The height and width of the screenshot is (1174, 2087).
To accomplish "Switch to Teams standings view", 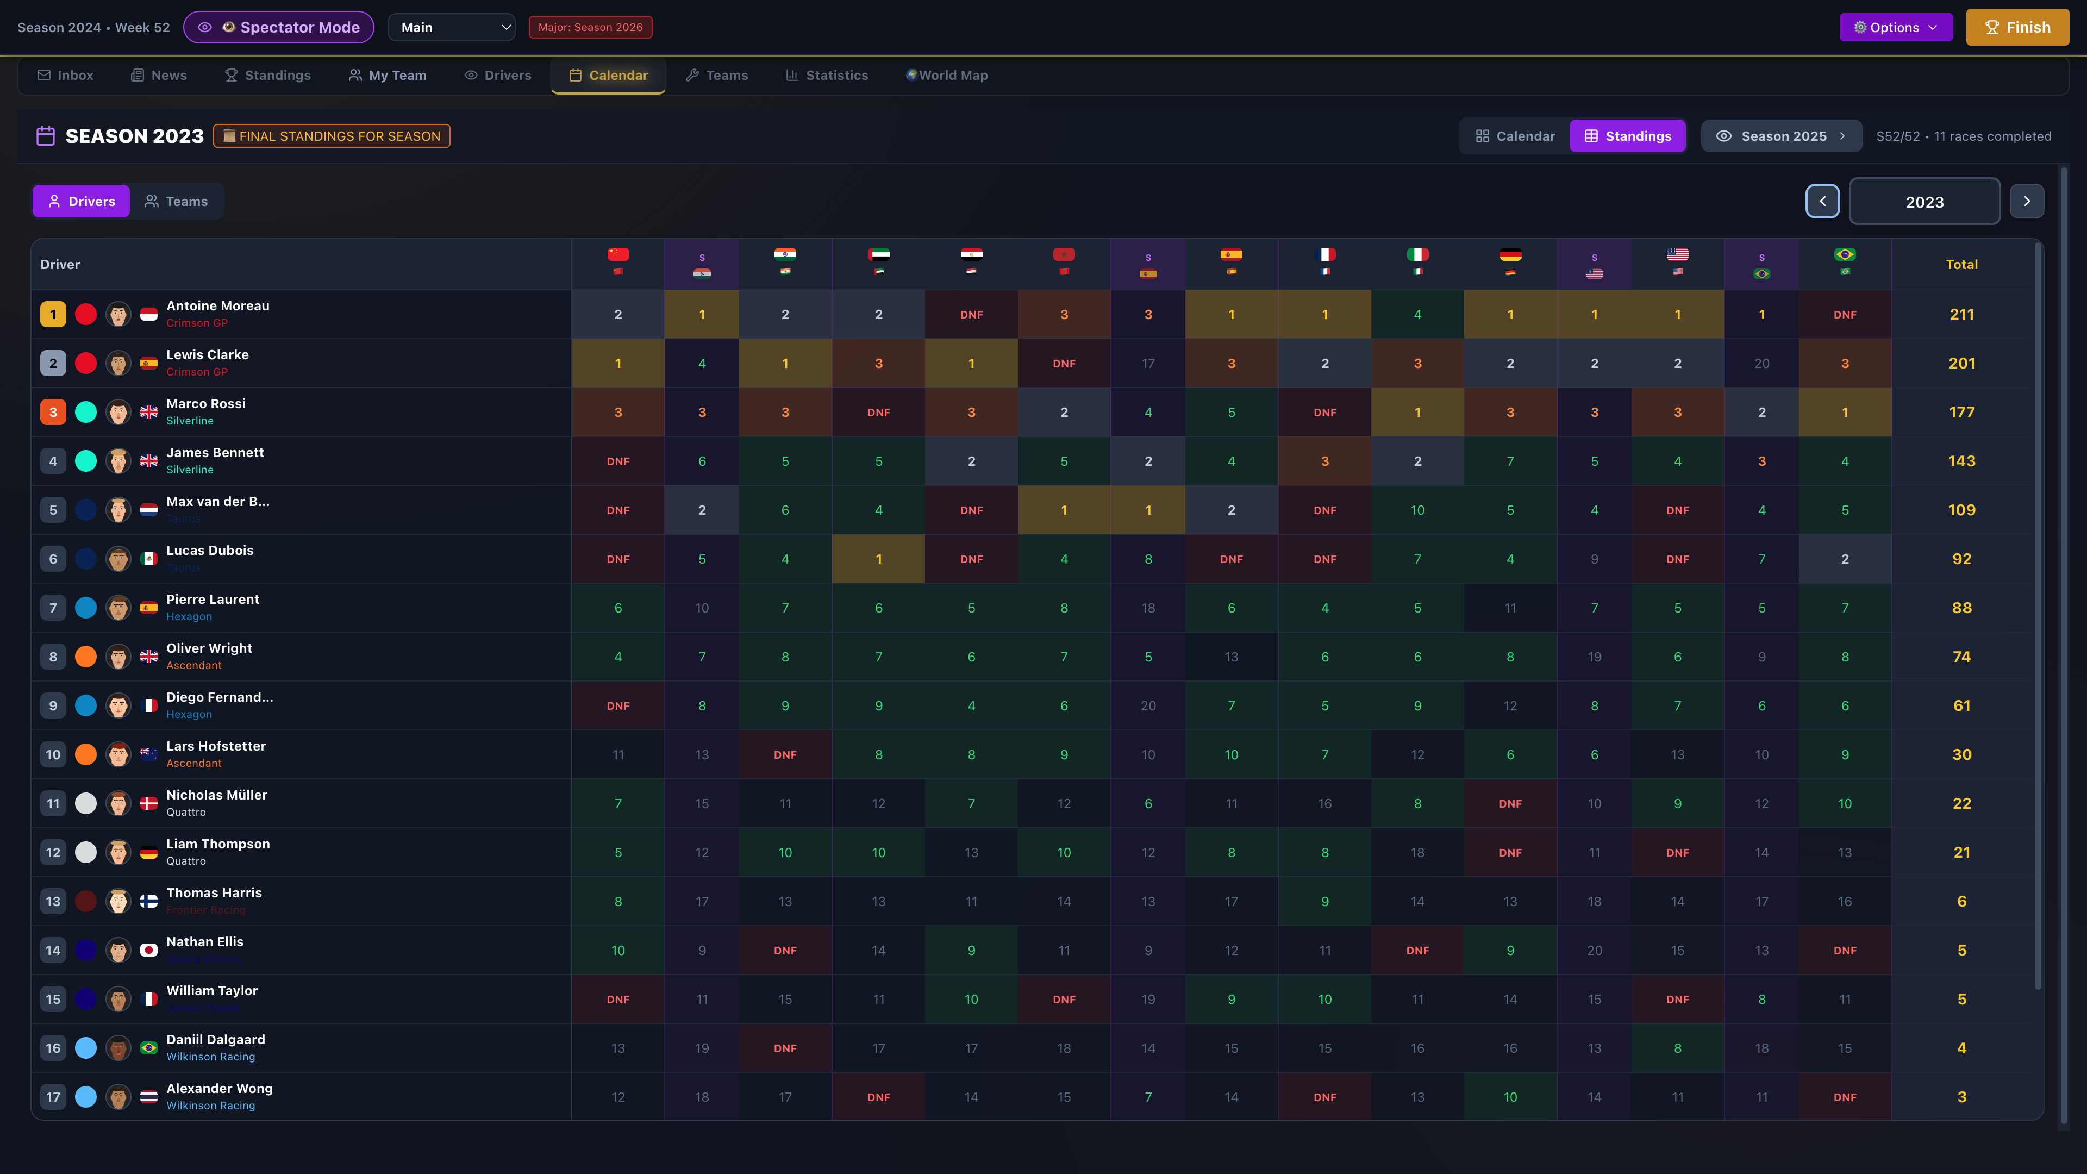I will click(x=177, y=201).
